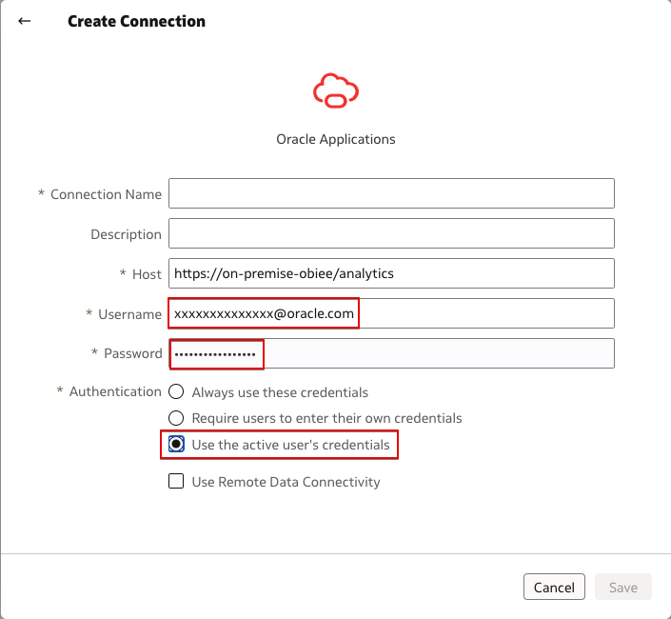Image resolution: width=671 pixels, height=619 pixels.
Task: Click the 'Create Connection' dialog title
Action: (x=136, y=21)
